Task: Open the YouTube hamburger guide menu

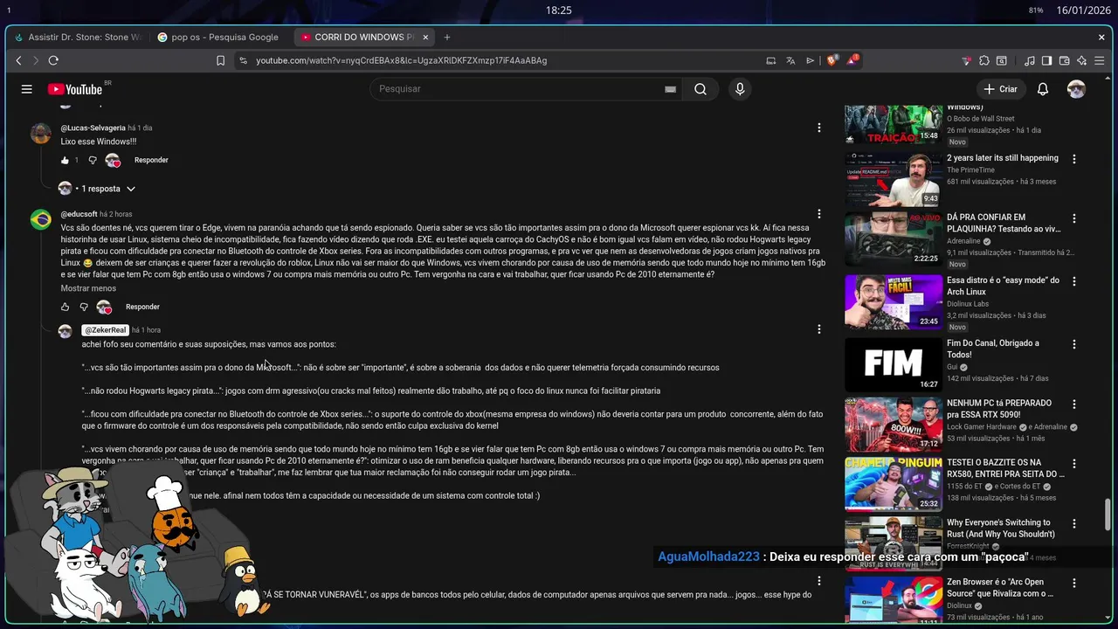Action: pos(27,89)
